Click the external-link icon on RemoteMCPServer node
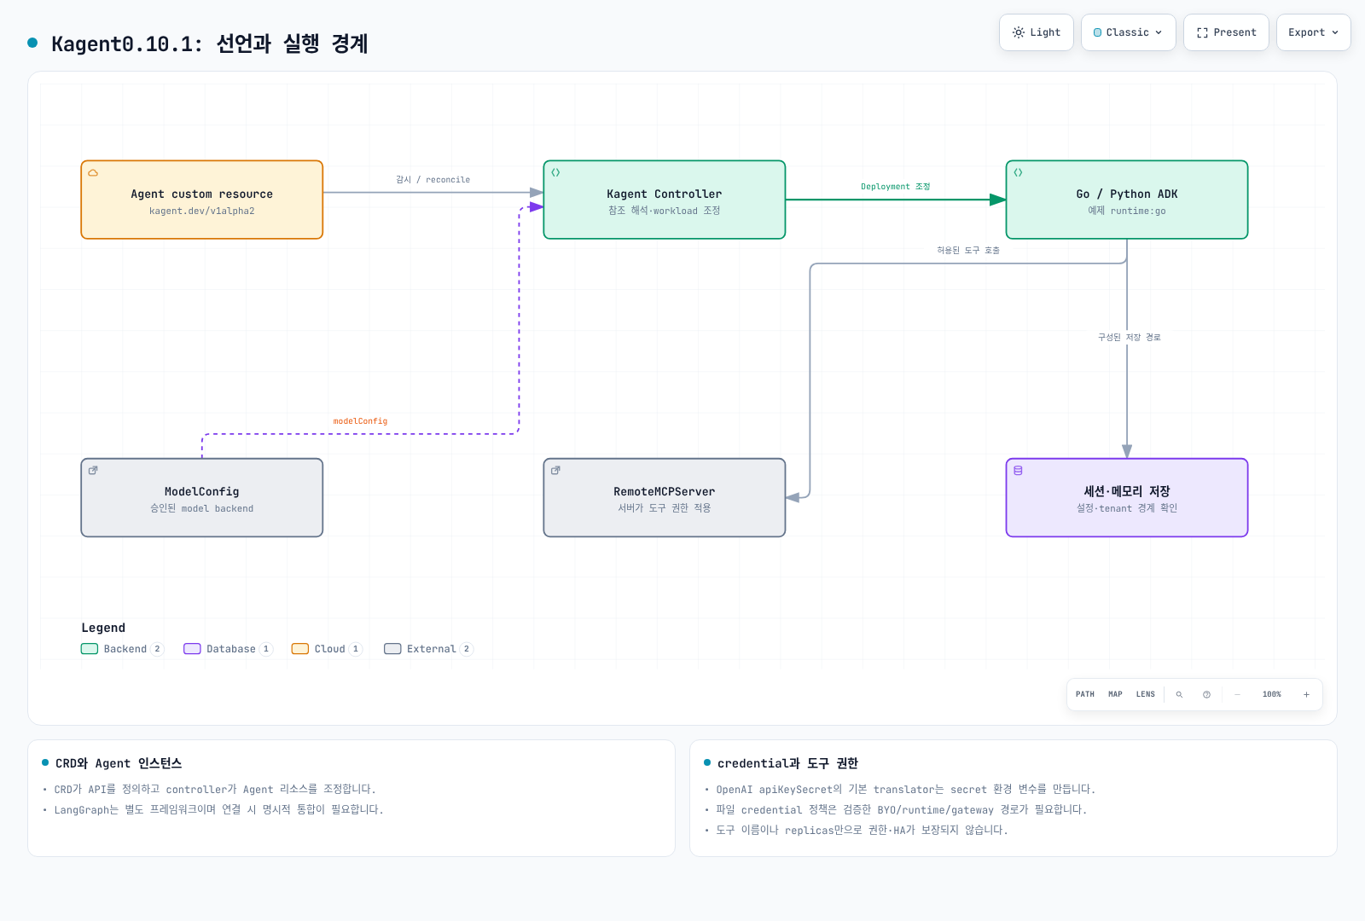This screenshot has width=1365, height=921. click(x=555, y=470)
